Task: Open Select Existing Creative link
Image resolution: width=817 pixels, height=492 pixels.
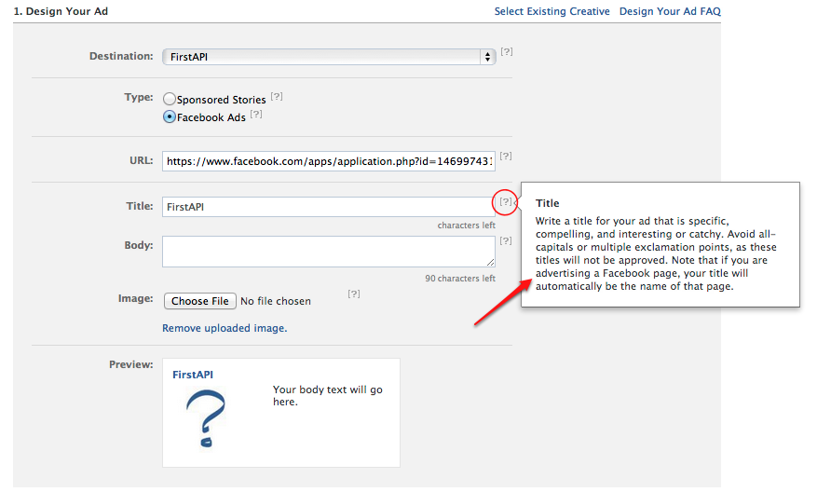Action: [x=551, y=11]
